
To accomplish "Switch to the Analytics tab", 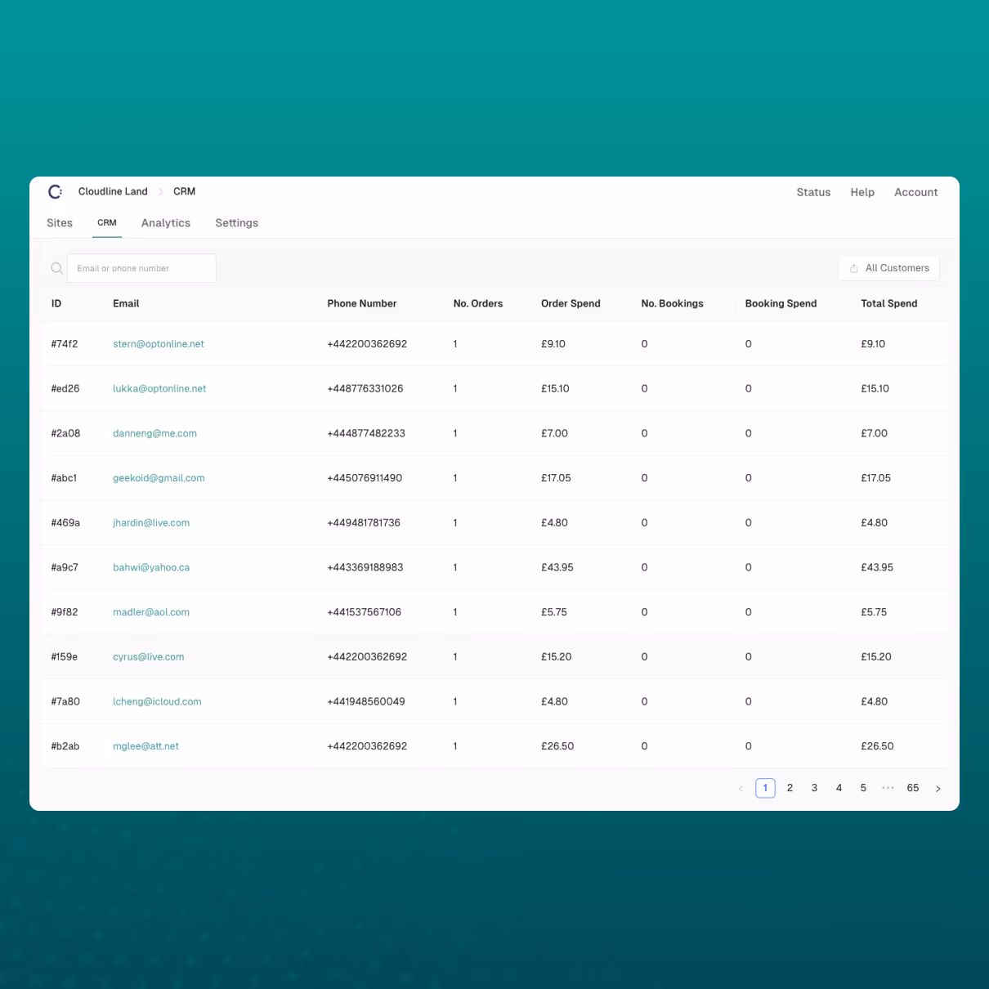I will pos(166,223).
